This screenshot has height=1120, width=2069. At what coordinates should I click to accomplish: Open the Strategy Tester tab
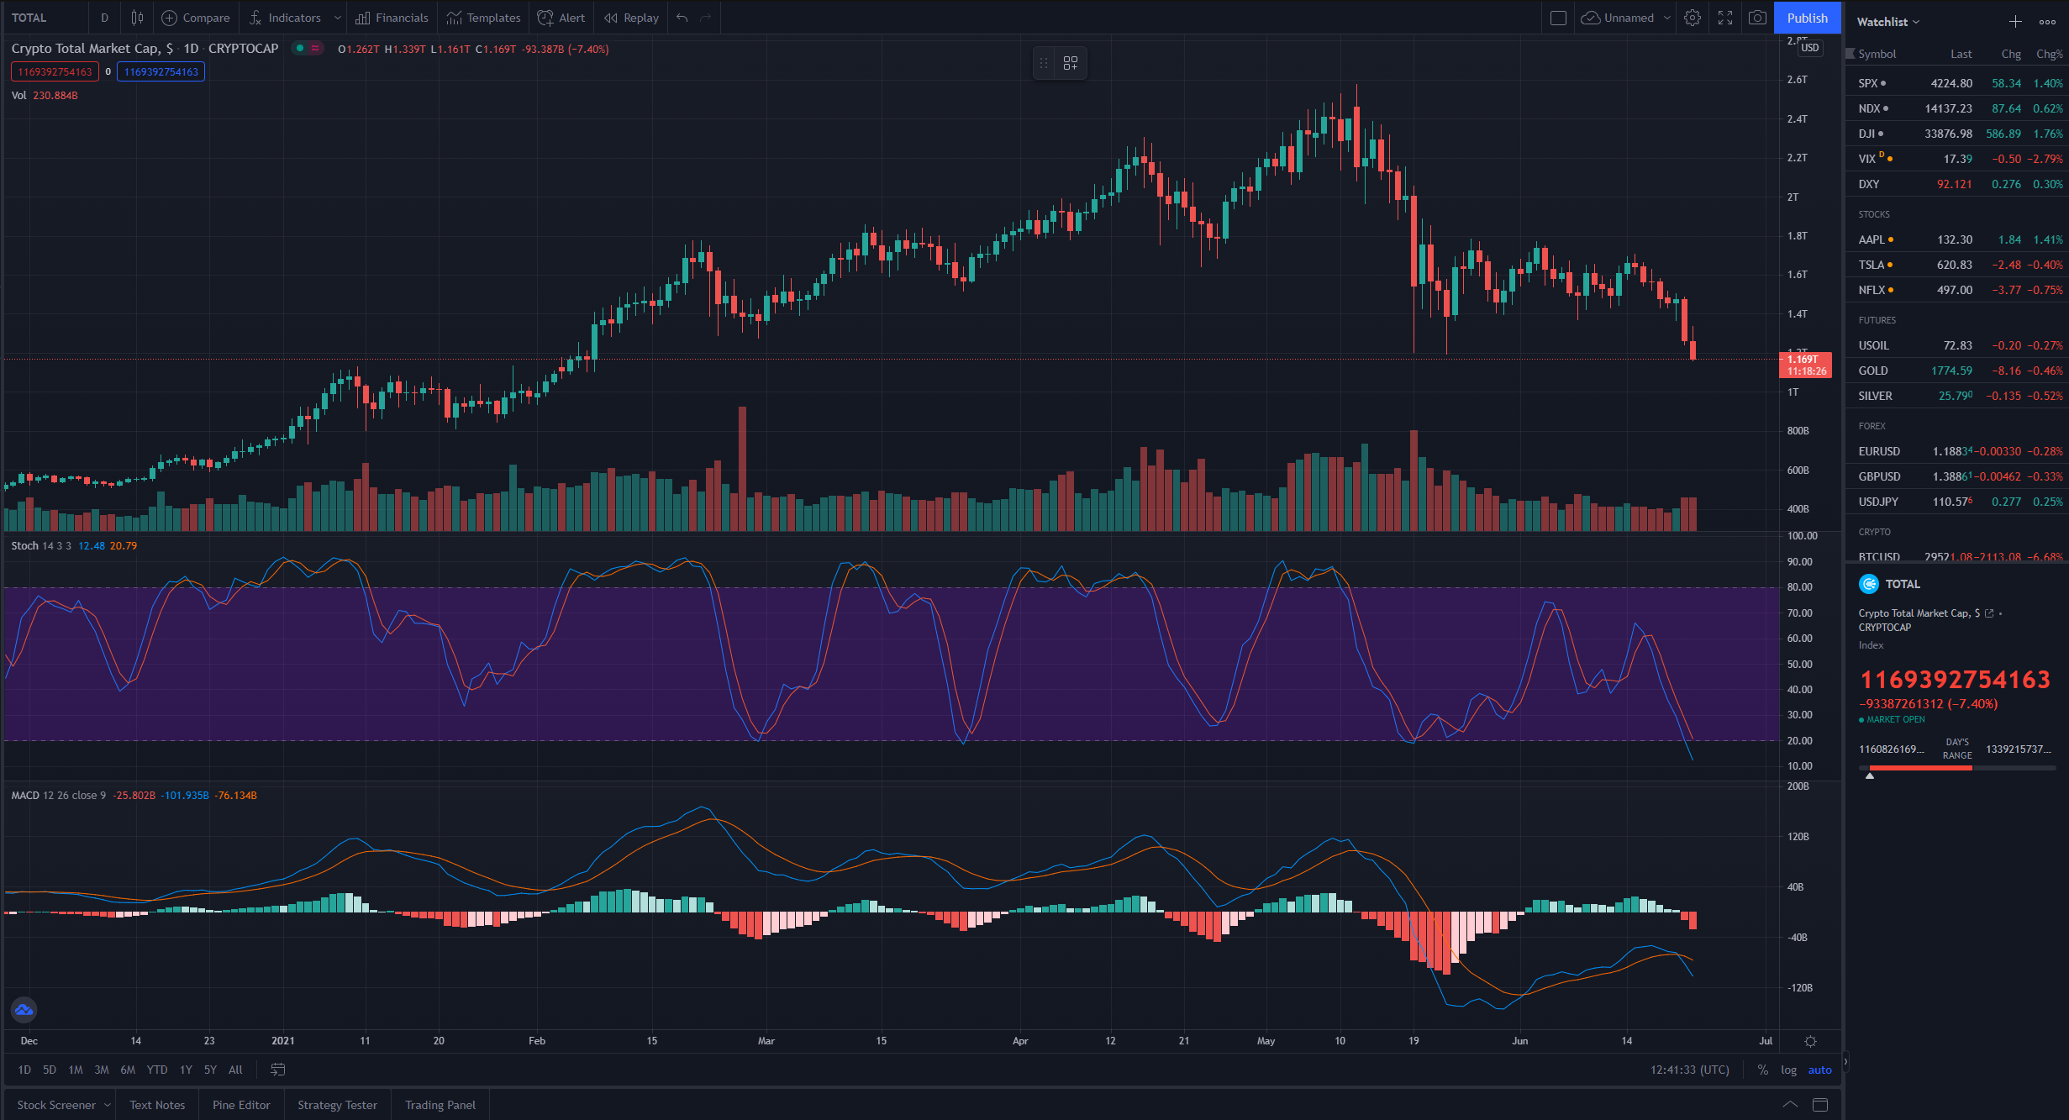click(x=337, y=1105)
